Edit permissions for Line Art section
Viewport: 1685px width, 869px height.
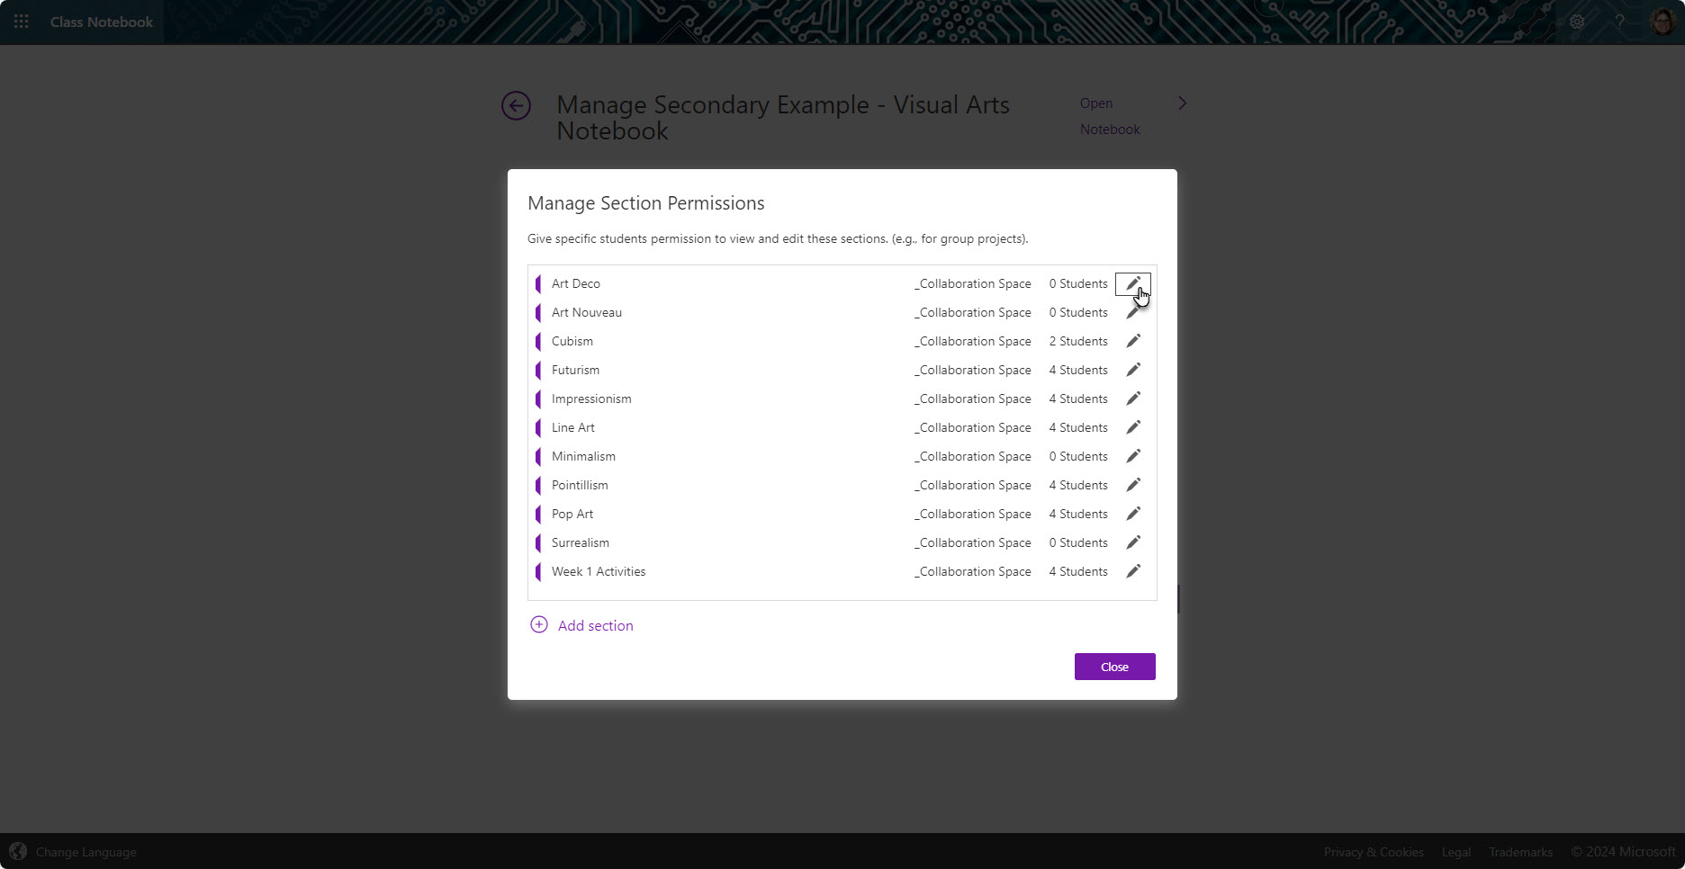click(1133, 427)
